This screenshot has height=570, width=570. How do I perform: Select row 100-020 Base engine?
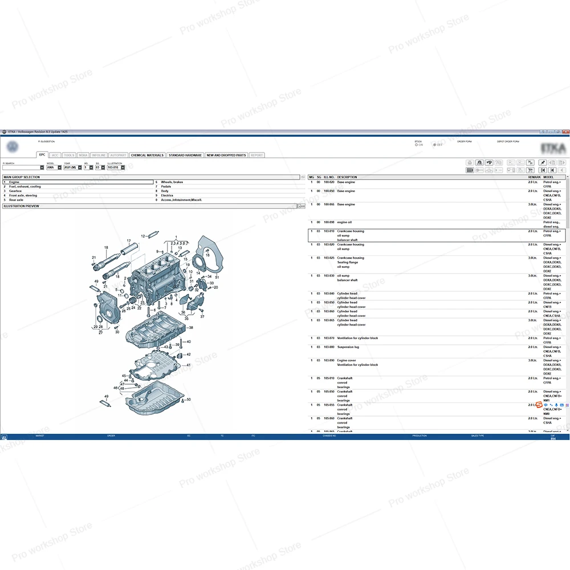point(437,184)
